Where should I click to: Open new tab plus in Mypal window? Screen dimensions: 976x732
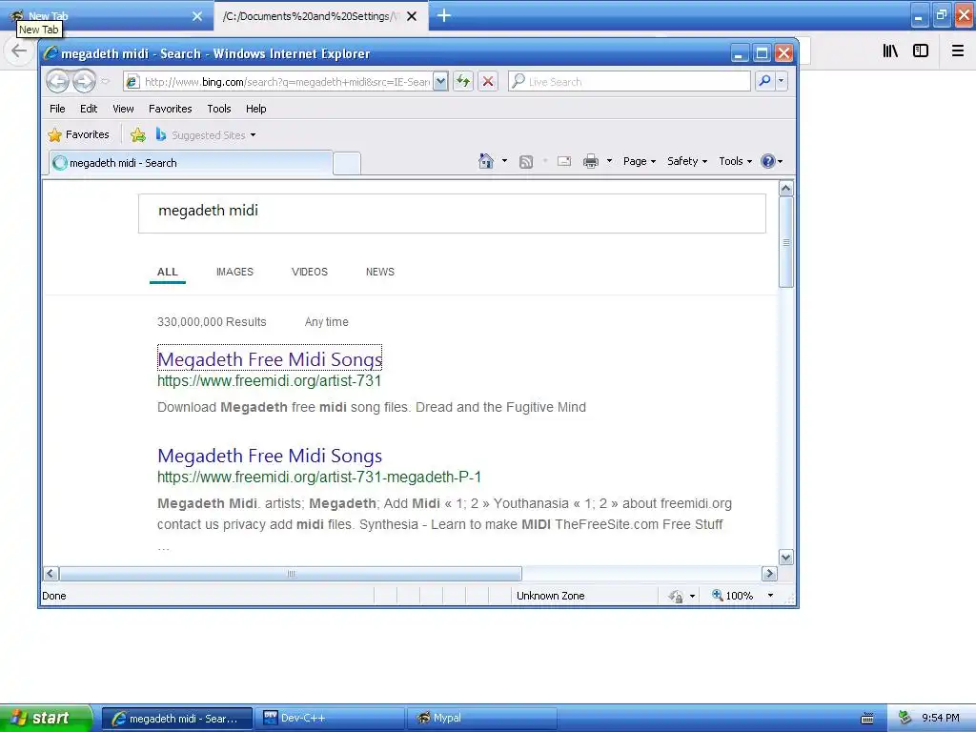click(x=444, y=15)
